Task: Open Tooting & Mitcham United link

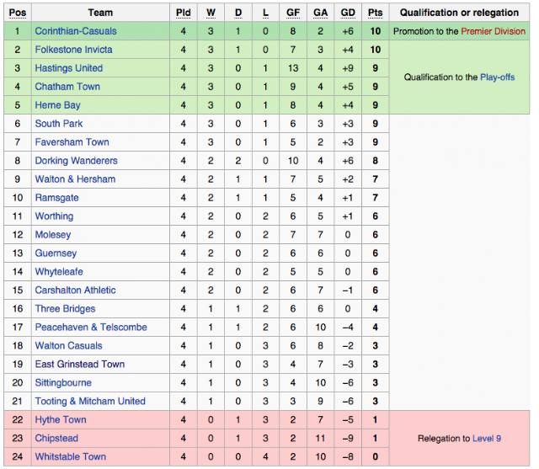Action: pos(90,402)
